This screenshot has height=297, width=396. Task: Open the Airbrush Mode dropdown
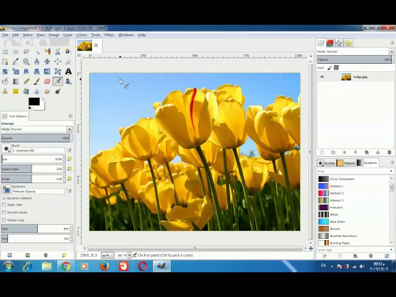click(x=69, y=129)
